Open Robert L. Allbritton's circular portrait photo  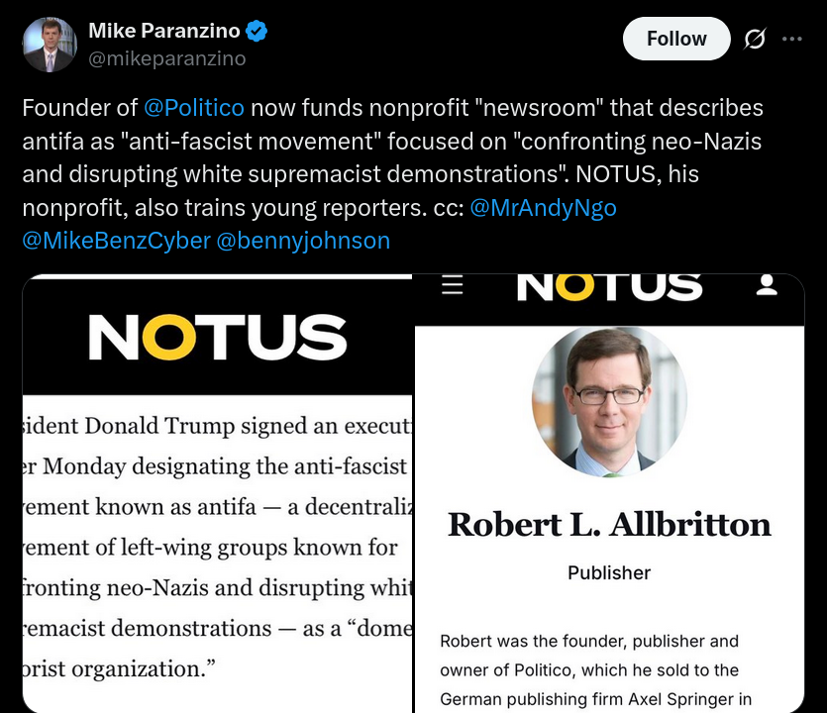click(x=609, y=400)
